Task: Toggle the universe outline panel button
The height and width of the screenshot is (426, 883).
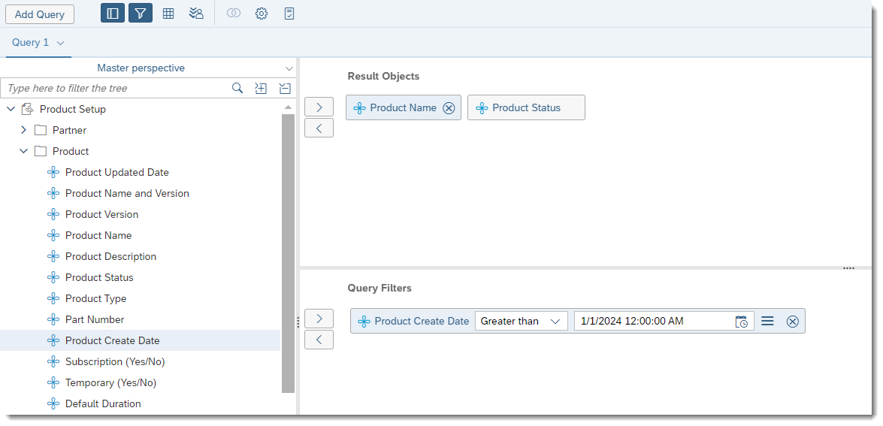Action: (x=113, y=14)
